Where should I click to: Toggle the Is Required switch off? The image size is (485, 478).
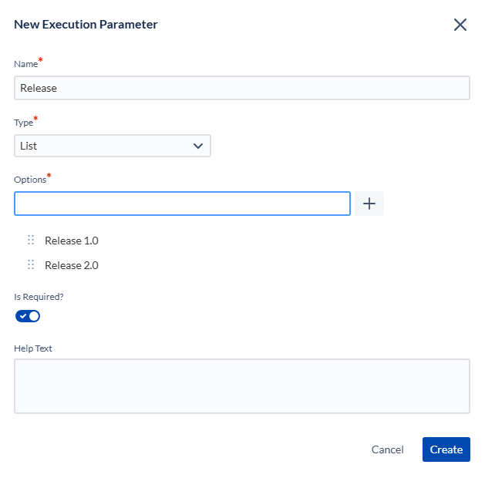pos(28,316)
